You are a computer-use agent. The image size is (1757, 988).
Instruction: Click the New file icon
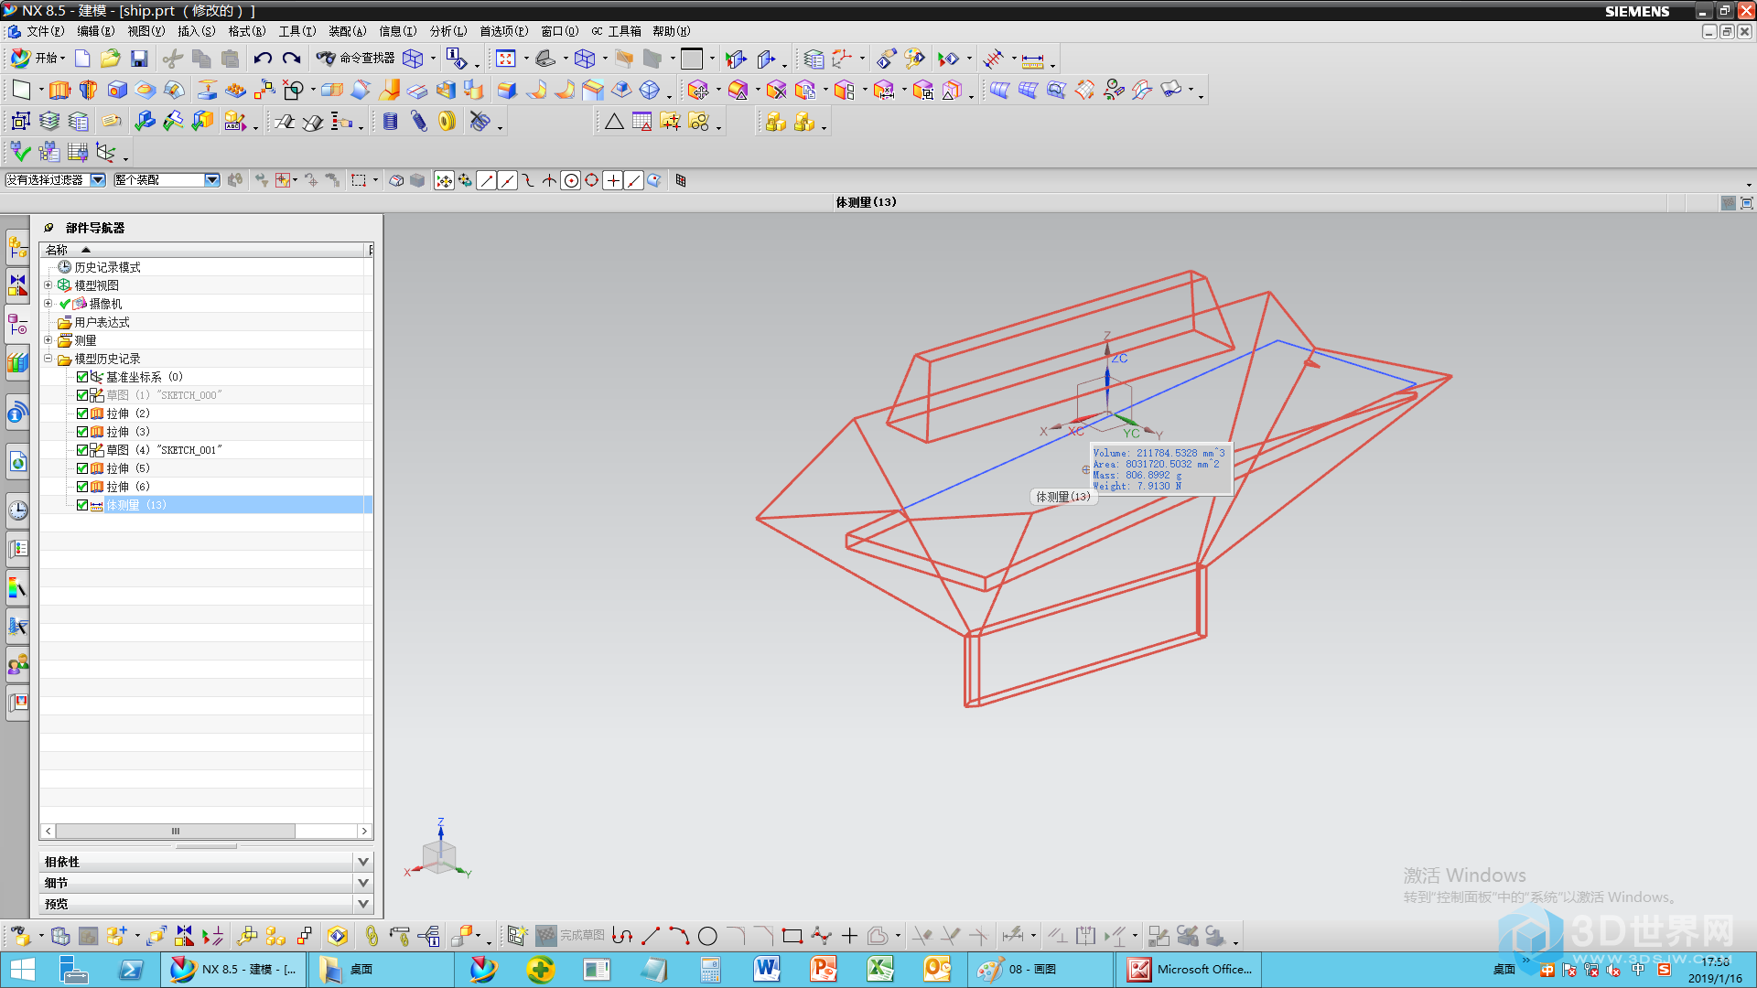point(82,59)
